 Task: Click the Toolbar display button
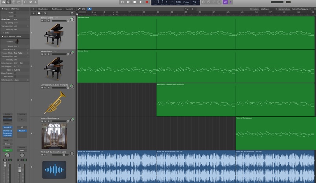19,2
